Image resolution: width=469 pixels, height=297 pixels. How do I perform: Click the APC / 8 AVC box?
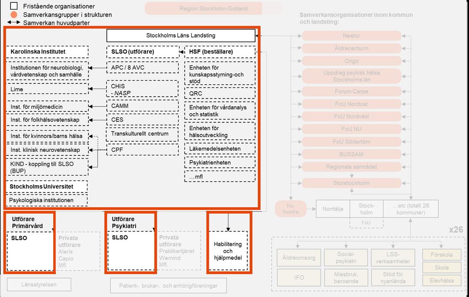(143, 68)
